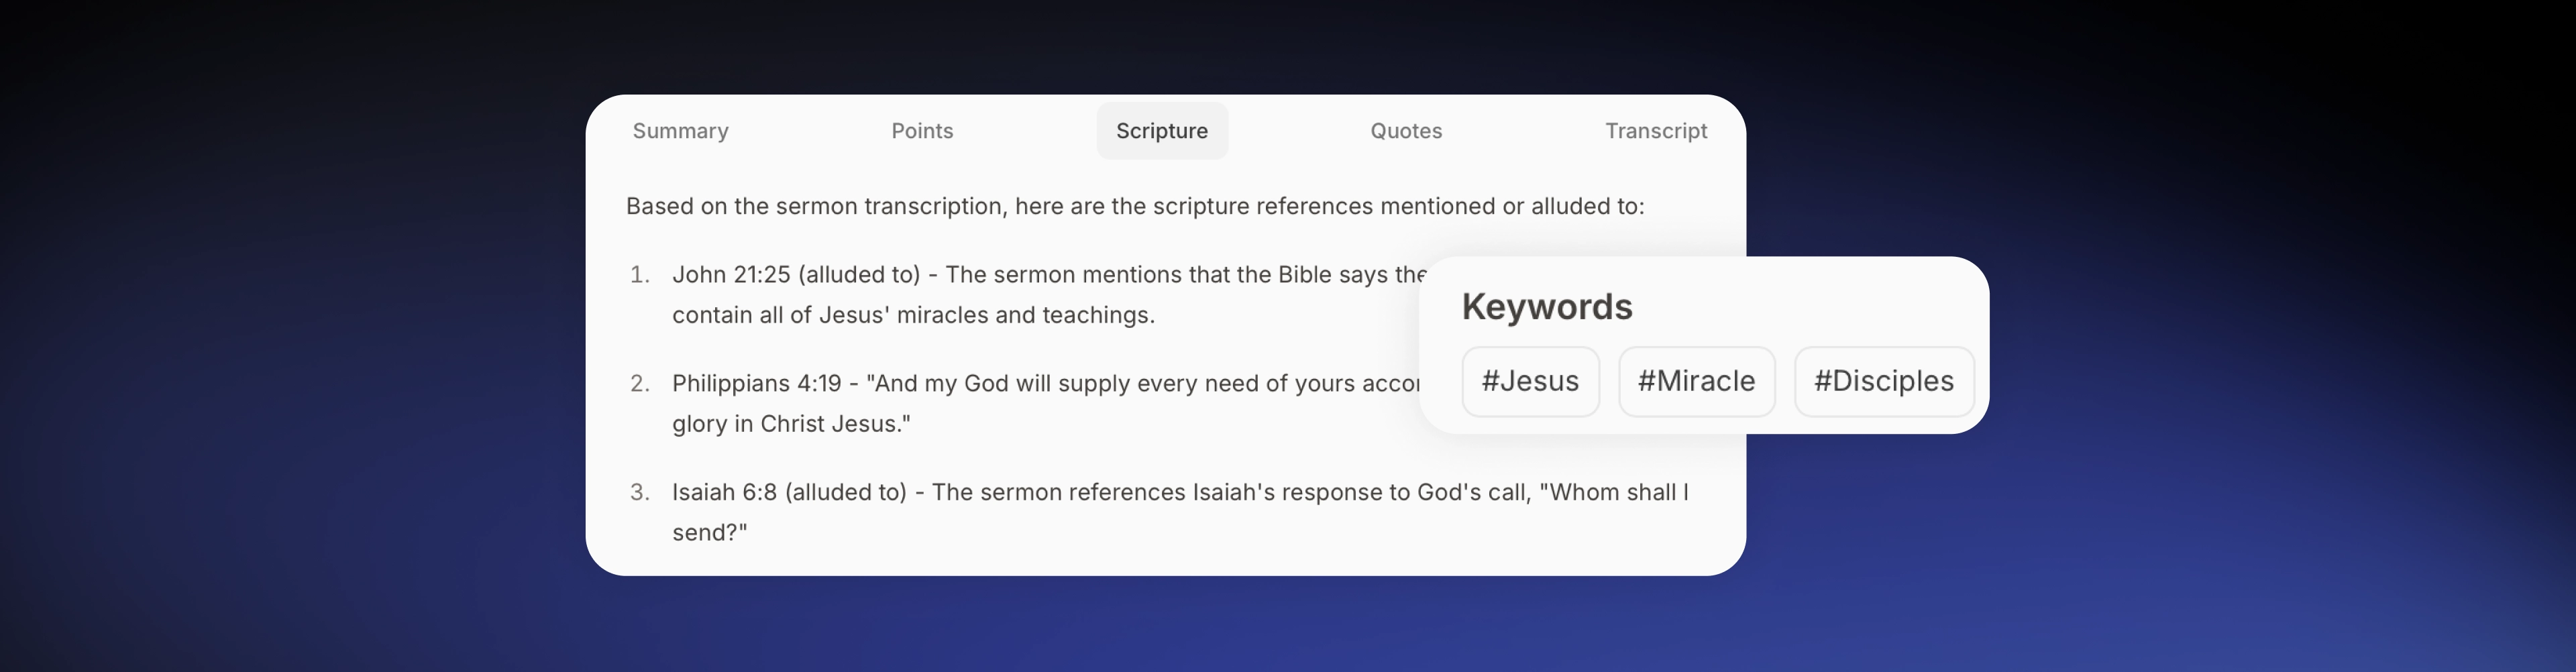Viewport: 2576px width, 672px height.
Task: Click the 'Based on the sermon transcription' intro text
Action: pyautogui.click(x=1135, y=206)
